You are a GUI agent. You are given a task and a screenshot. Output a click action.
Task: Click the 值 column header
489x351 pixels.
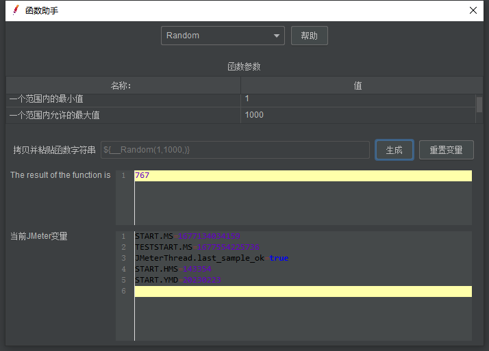[x=362, y=86]
